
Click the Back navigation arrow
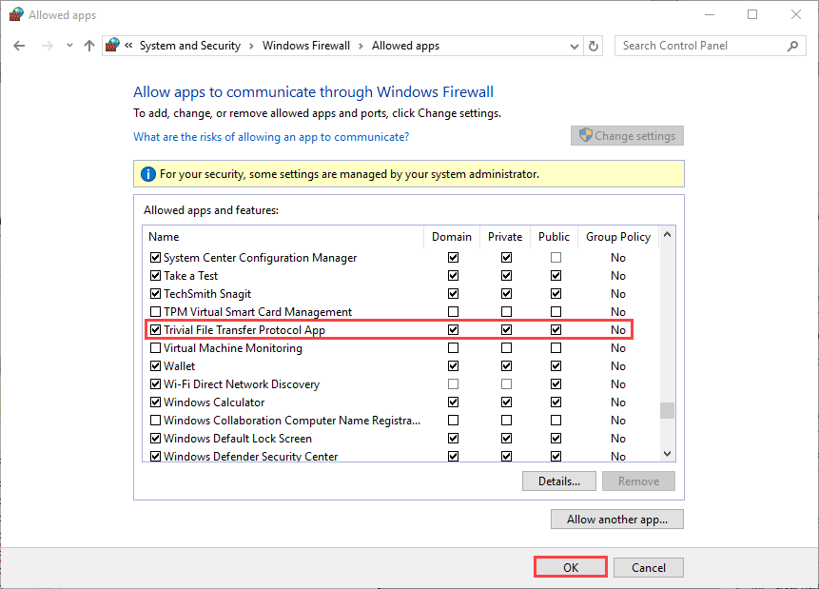[x=19, y=46]
